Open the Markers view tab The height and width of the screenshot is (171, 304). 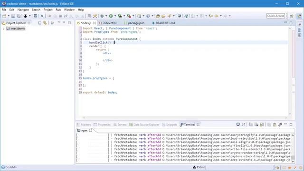(84, 124)
